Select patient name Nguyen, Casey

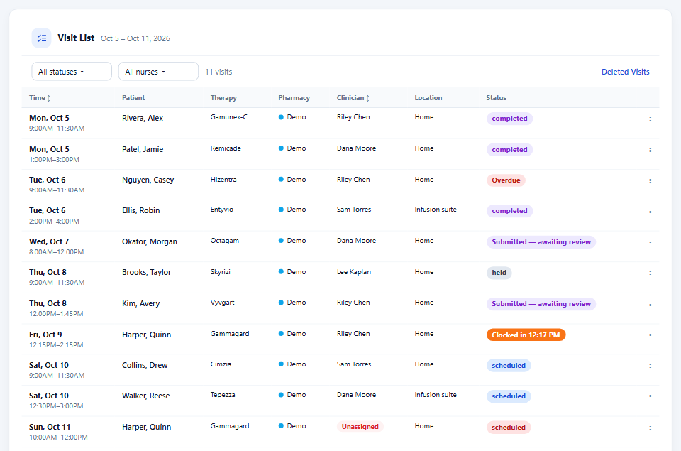point(148,180)
